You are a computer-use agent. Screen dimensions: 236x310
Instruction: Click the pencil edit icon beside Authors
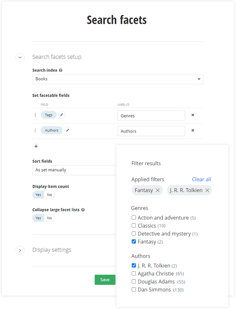68,130
